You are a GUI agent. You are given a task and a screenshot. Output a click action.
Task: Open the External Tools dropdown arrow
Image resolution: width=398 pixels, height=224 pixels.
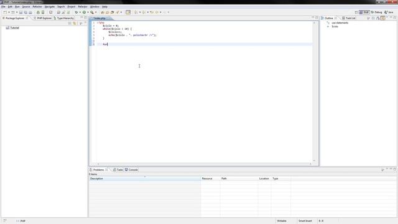96,12
